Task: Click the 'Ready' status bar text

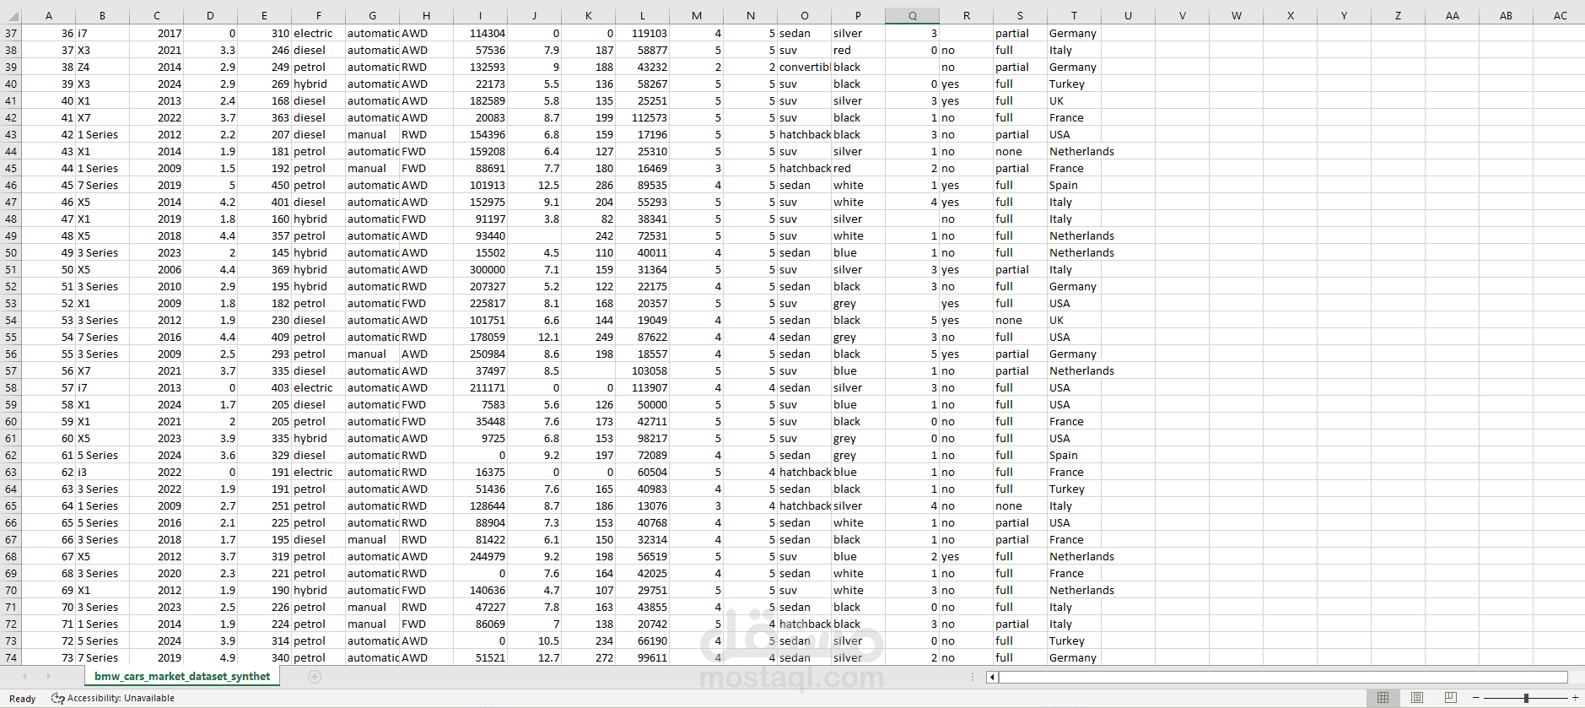Action: pyautogui.click(x=23, y=699)
